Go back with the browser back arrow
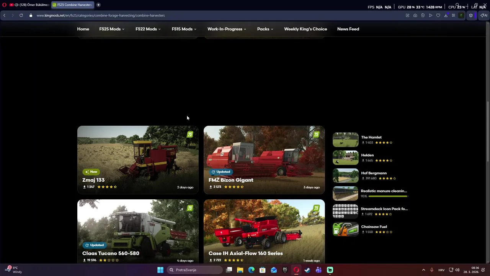This screenshot has width=490, height=276. pyautogui.click(x=4, y=15)
